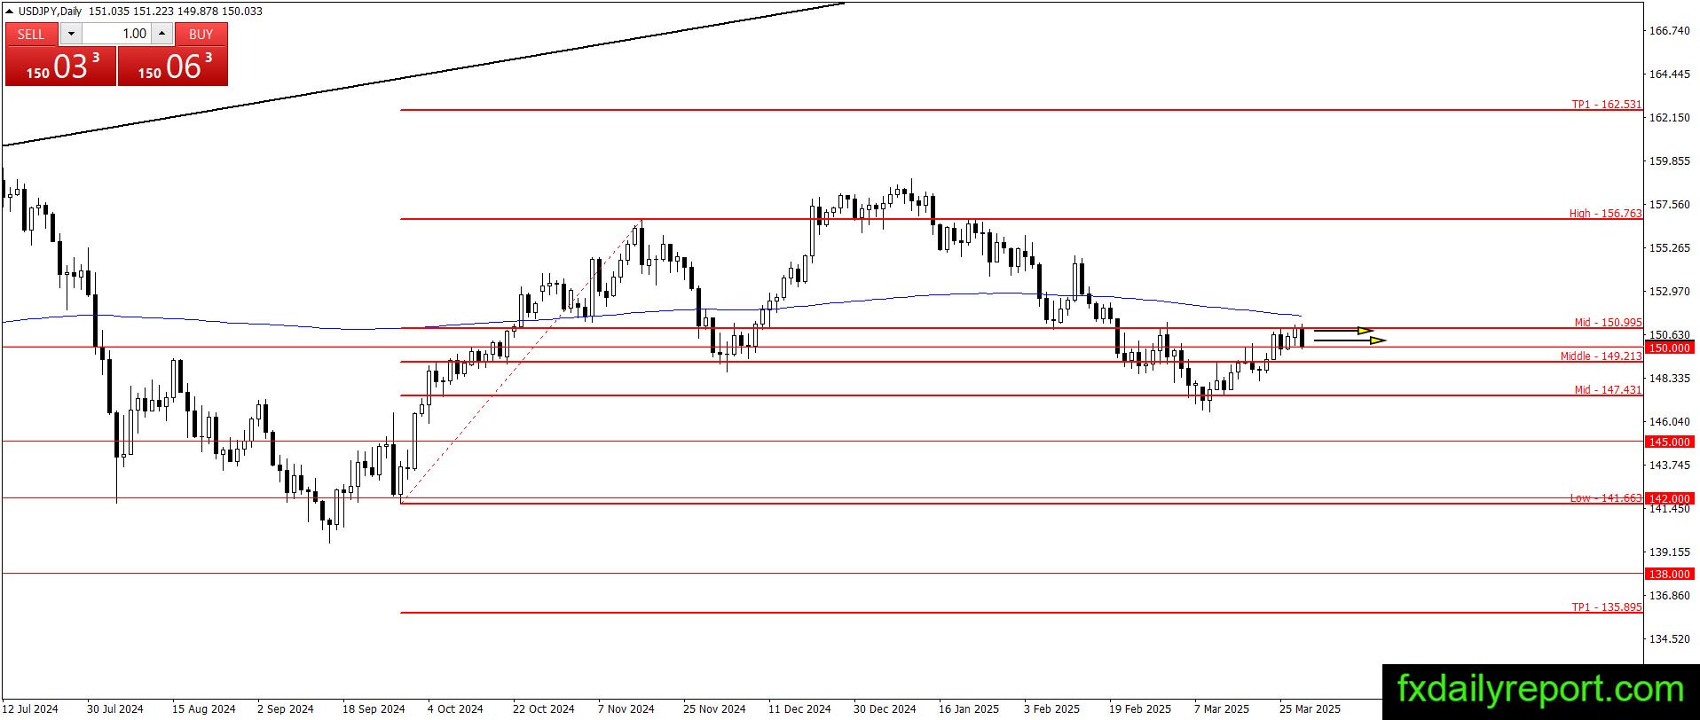This screenshot has height=720, width=1700.
Task: Click the 30 Dec 2024 date label
Action: (885, 708)
